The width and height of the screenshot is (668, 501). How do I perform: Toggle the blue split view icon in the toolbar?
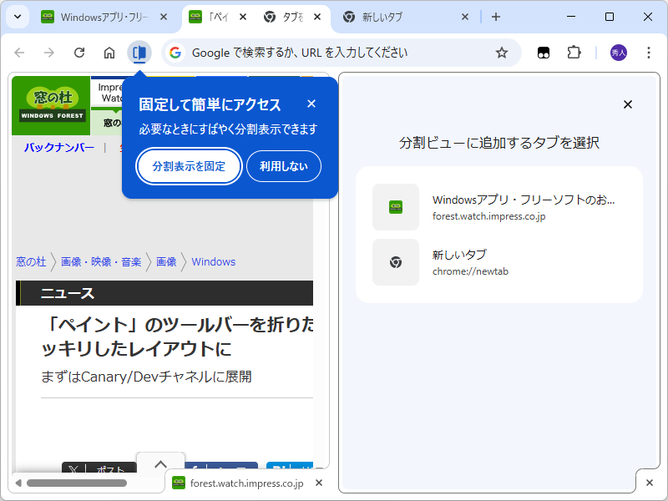click(139, 52)
